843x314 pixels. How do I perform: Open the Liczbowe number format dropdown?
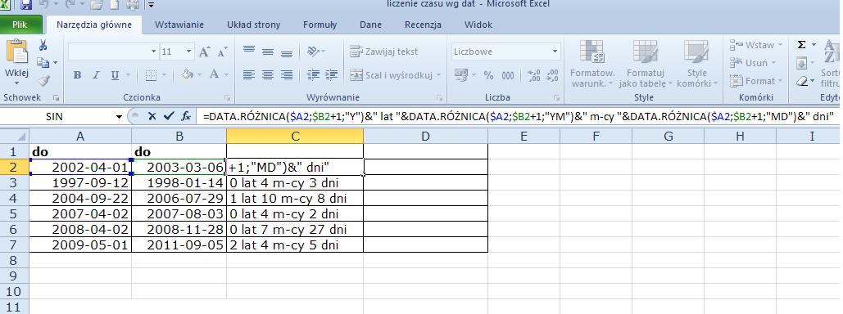point(555,52)
